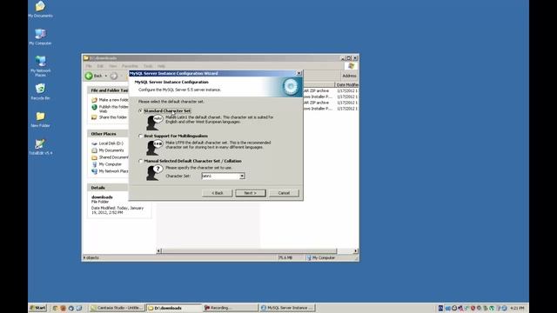Click the Multilingualism silhouette icon

(x=154, y=147)
